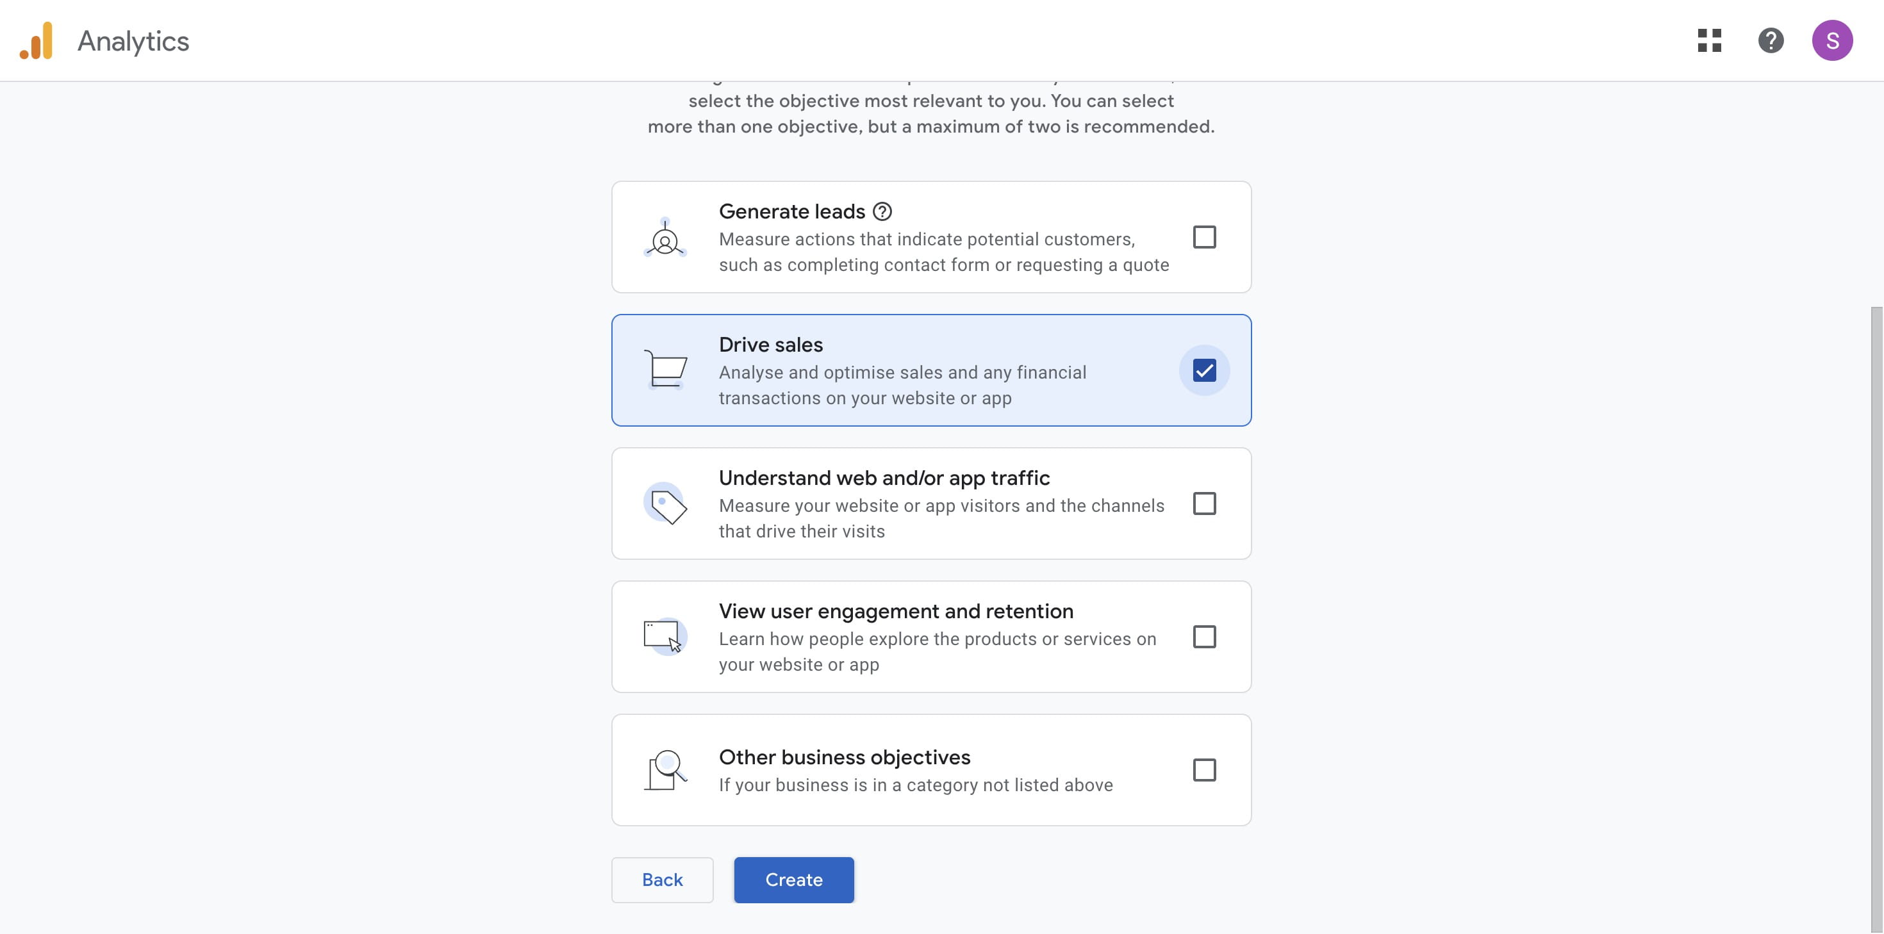Image resolution: width=1884 pixels, height=934 pixels.
Task: Click the Create button
Action: pos(793,880)
